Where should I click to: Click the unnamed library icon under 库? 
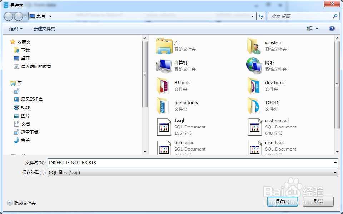(16, 91)
